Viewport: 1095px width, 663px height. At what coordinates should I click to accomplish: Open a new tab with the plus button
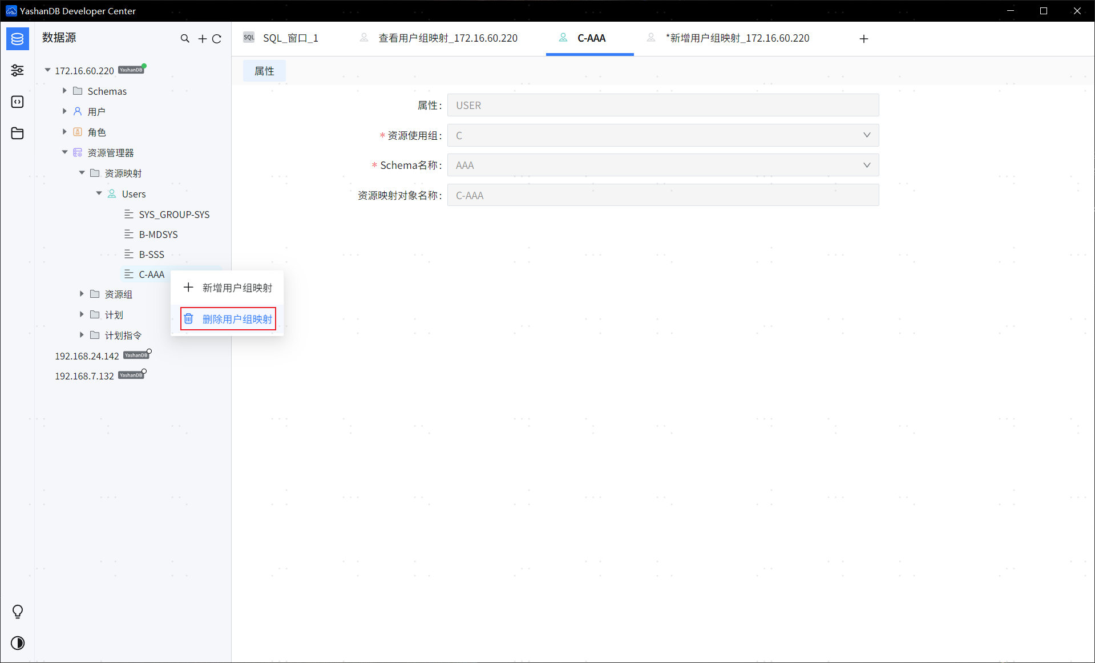tap(864, 38)
